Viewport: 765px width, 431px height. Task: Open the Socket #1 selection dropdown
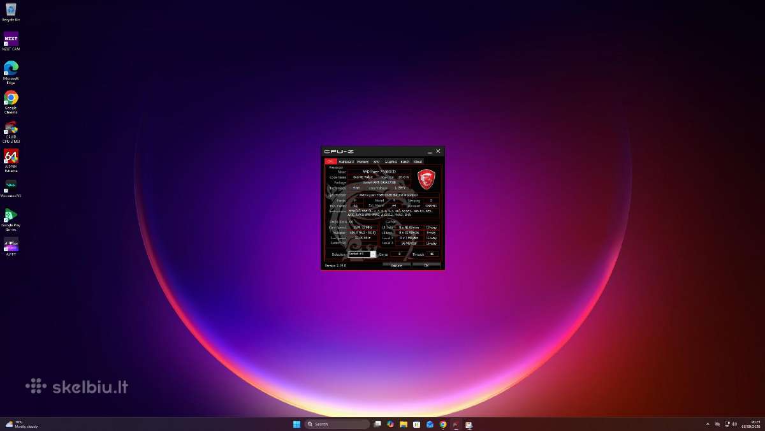tap(361, 254)
